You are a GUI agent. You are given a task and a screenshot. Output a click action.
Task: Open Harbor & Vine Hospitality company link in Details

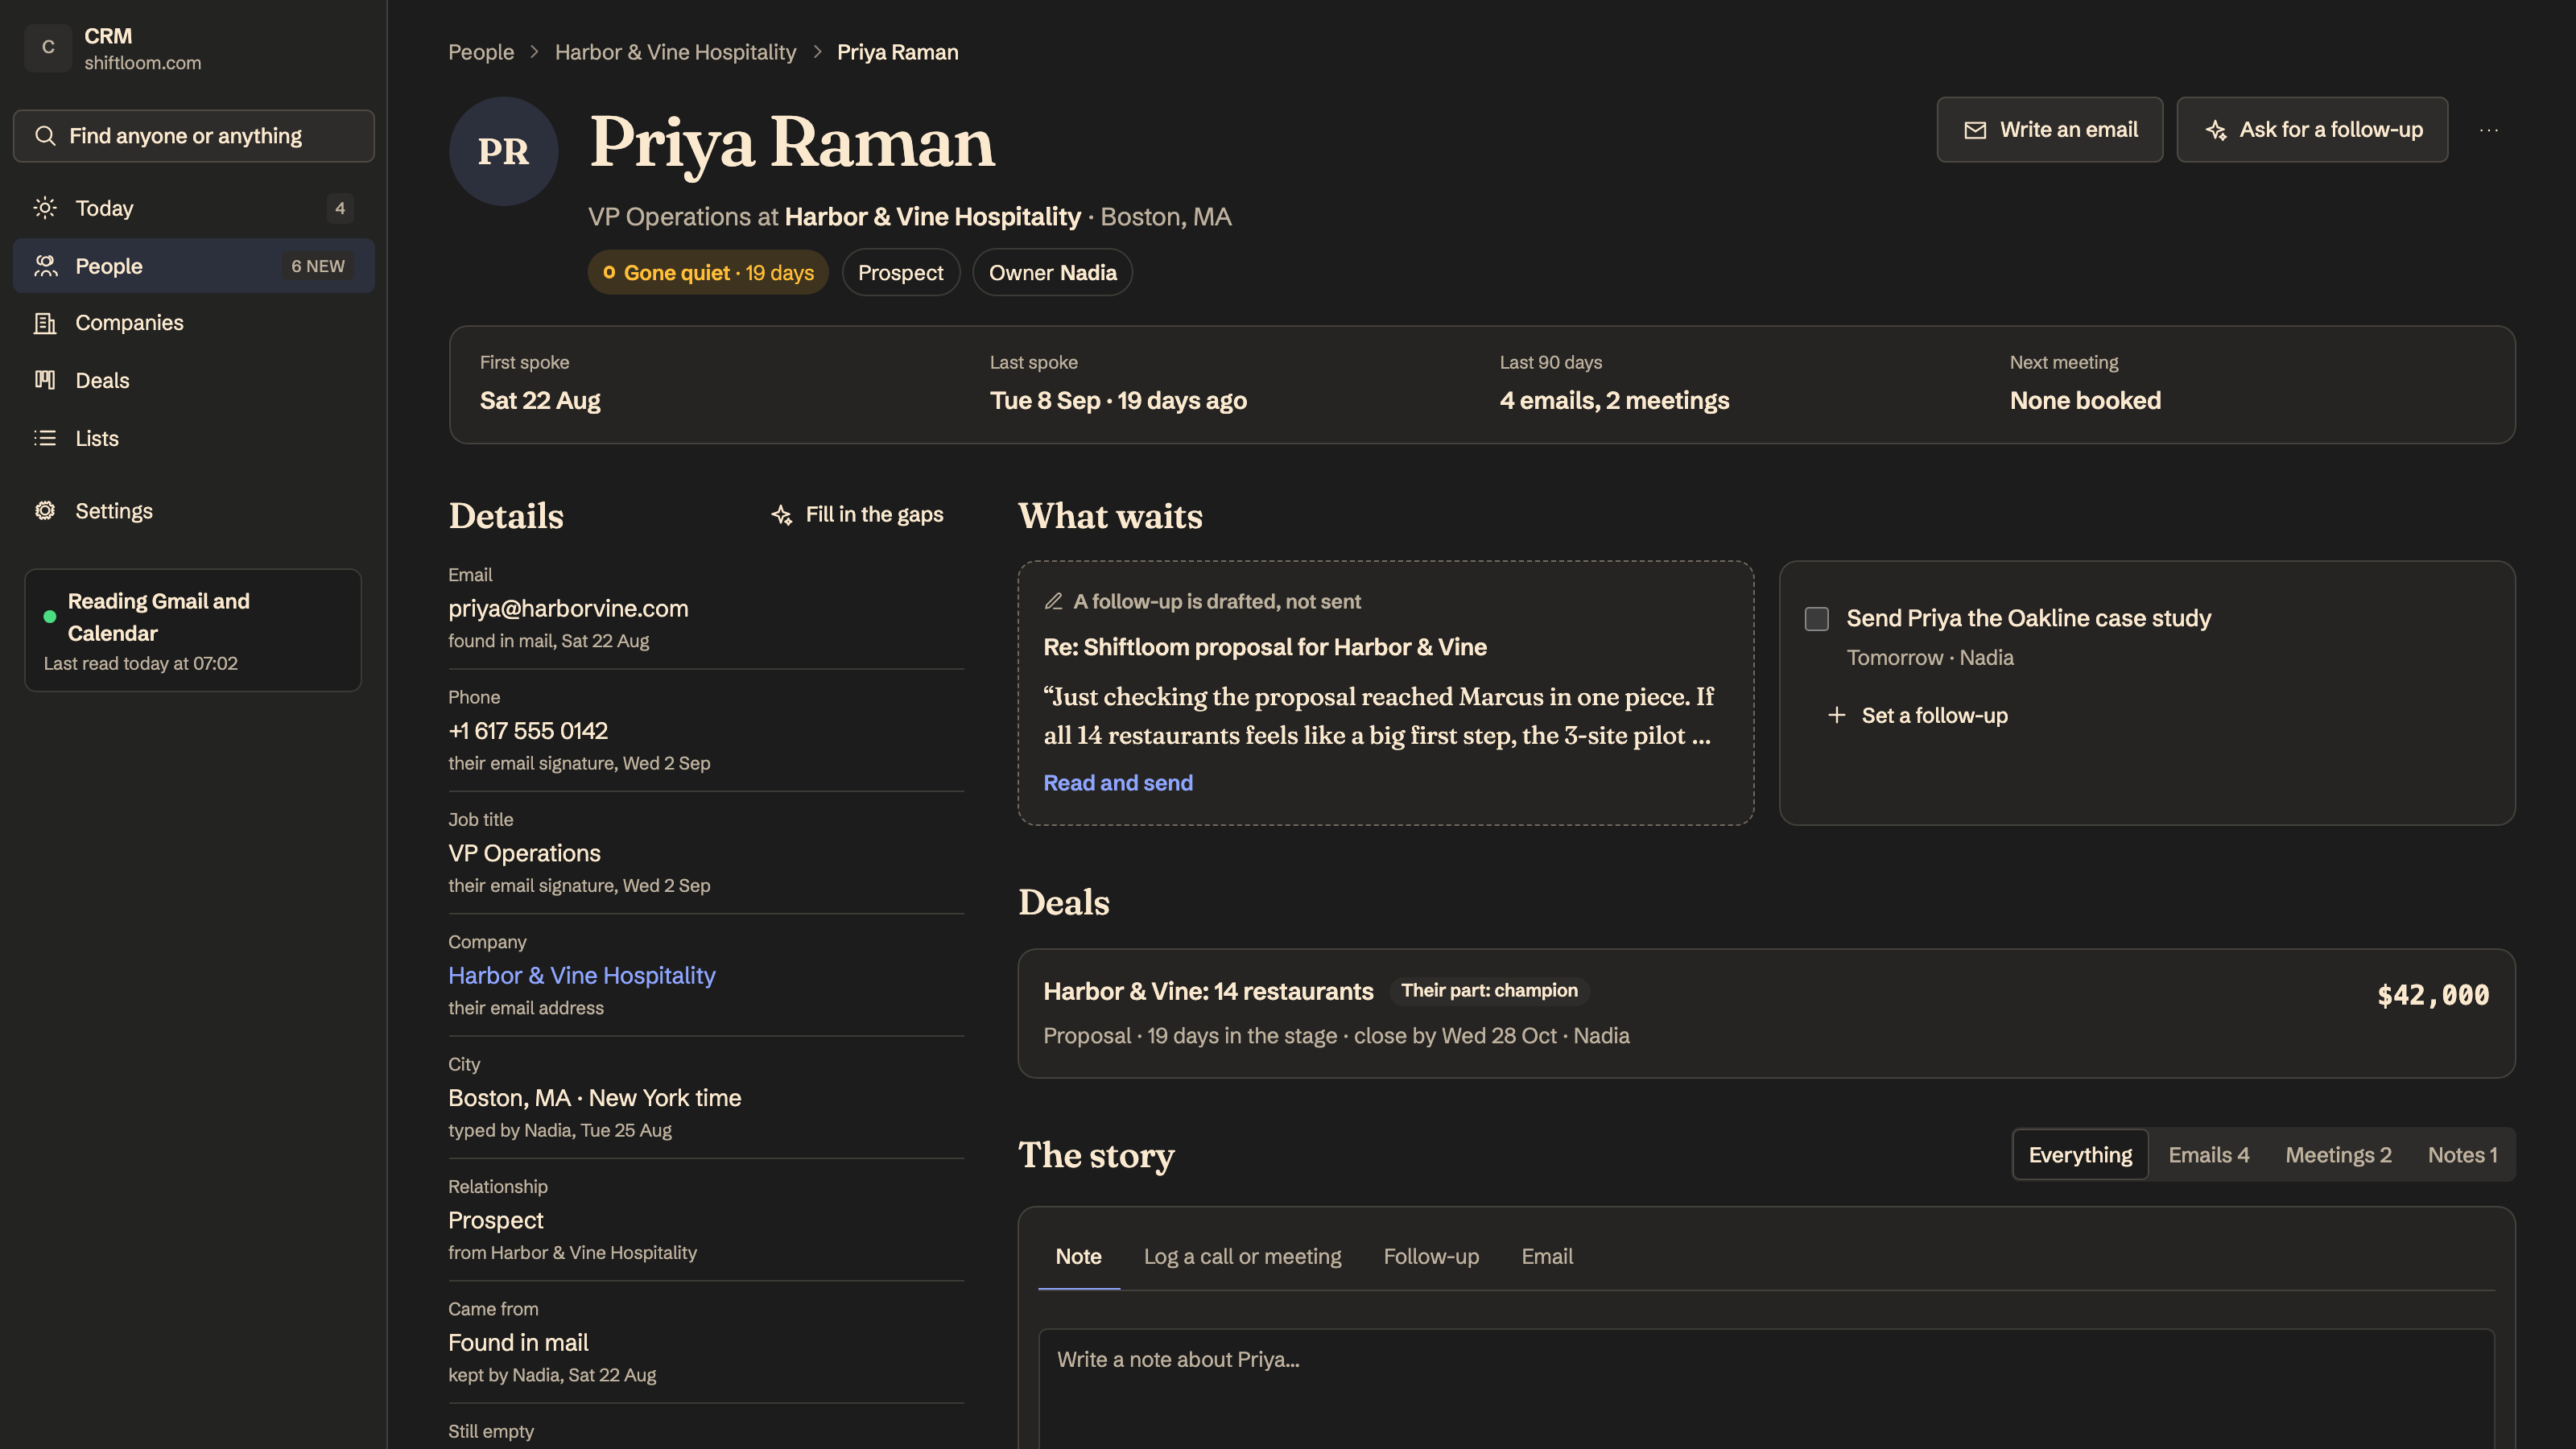[581, 976]
